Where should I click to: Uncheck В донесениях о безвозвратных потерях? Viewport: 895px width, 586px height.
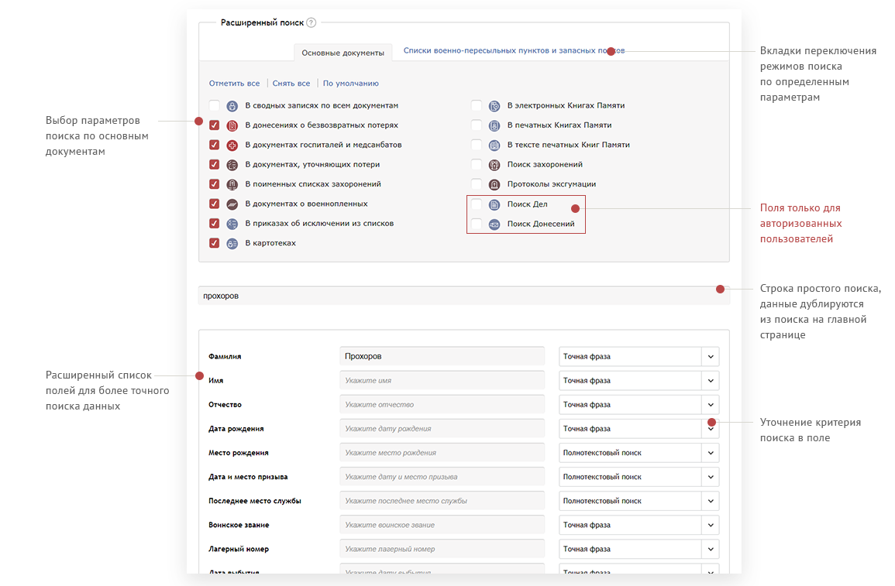coord(214,125)
